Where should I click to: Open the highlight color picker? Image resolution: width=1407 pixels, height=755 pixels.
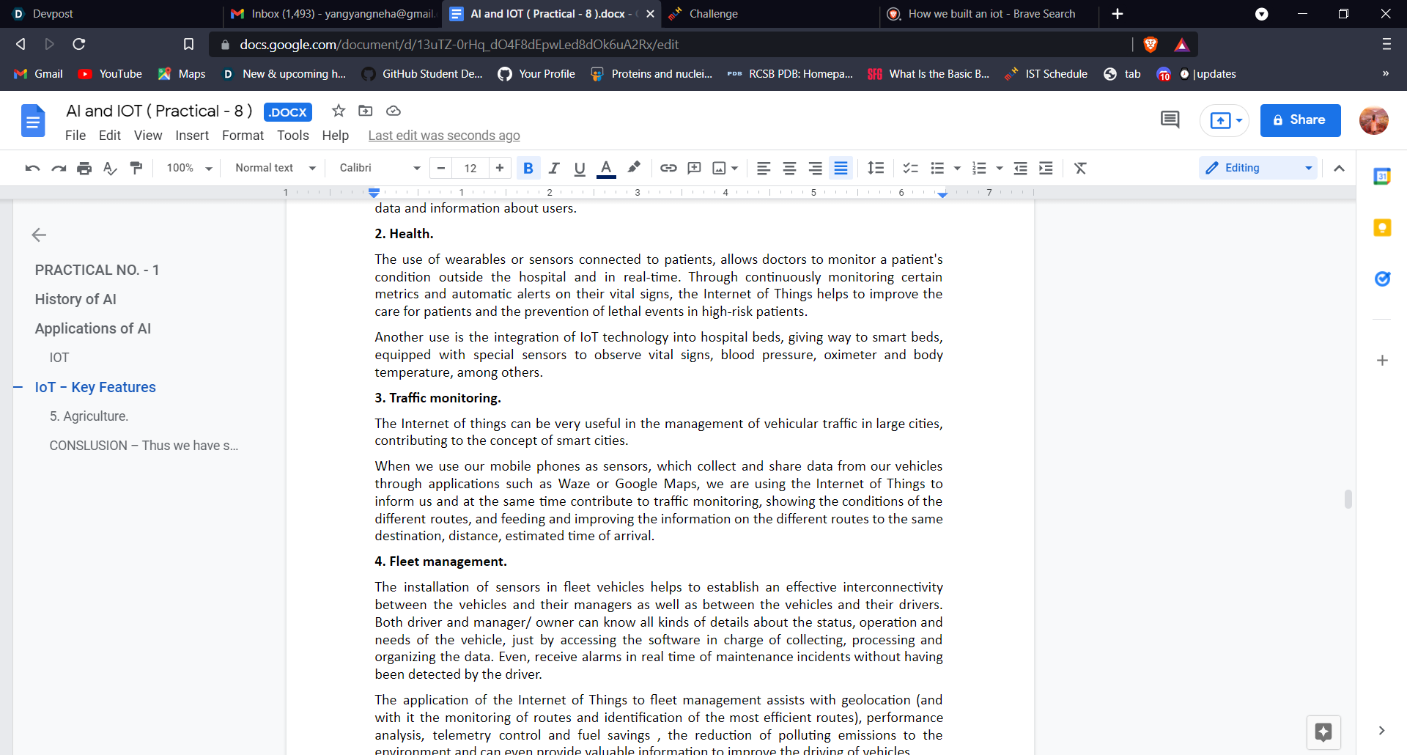(634, 168)
